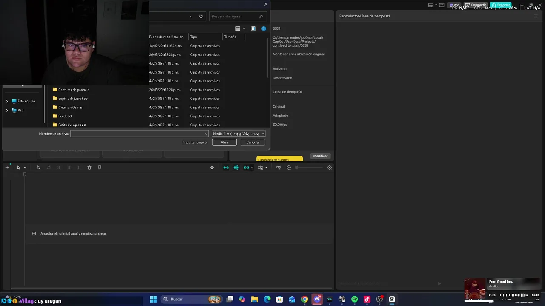Select the Capturas de pantalla folder
This screenshot has width=545, height=306.
[x=74, y=90]
